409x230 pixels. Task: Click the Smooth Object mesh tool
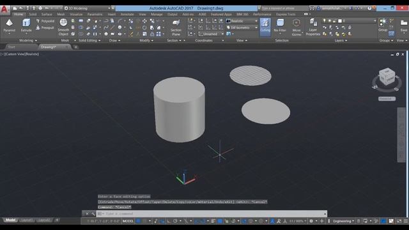pos(63,27)
